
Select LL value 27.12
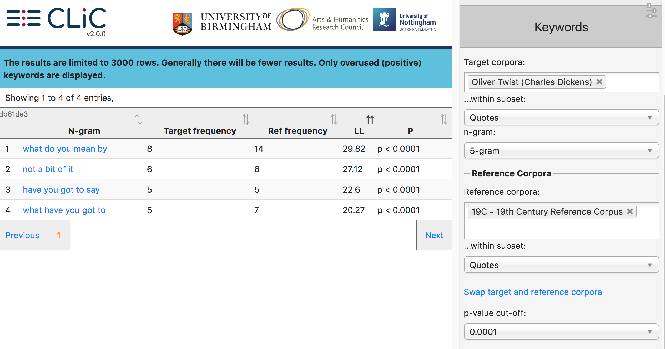352,169
